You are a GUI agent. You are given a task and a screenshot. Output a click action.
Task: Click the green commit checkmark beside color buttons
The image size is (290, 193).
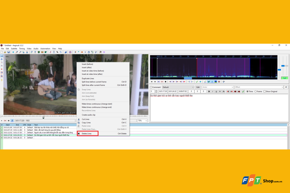pyautogui.click(x=243, y=91)
